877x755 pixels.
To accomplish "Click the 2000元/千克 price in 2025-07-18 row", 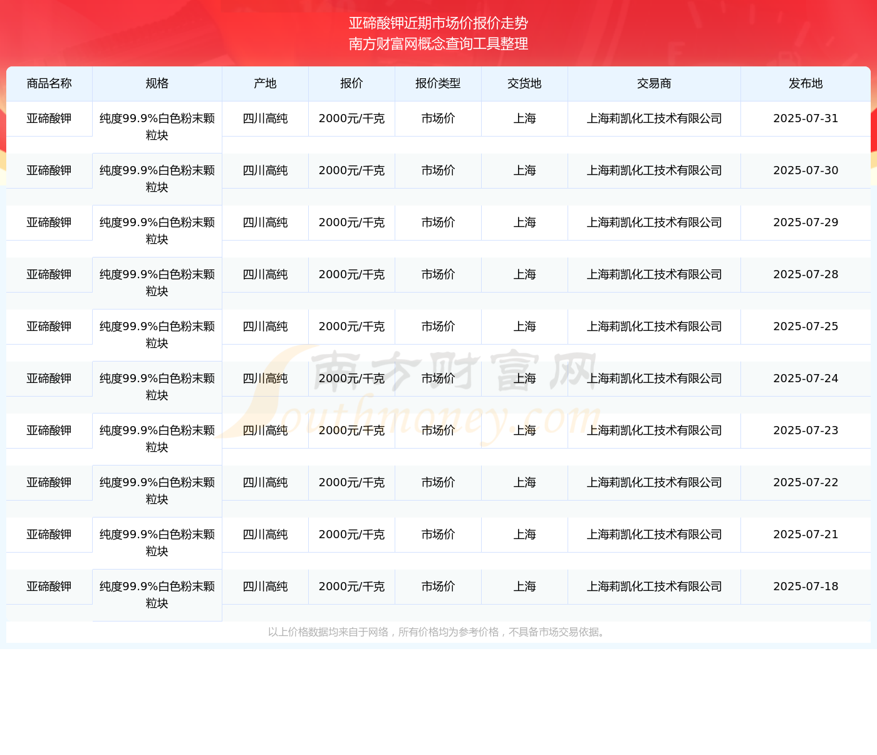I will pos(352,586).
